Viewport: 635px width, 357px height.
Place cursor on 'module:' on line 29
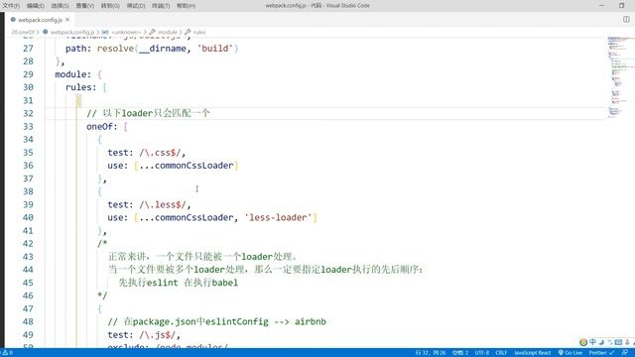point(73,74)
